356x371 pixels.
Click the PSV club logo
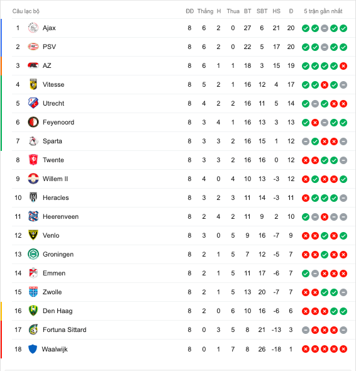click(x=33, y=47)
